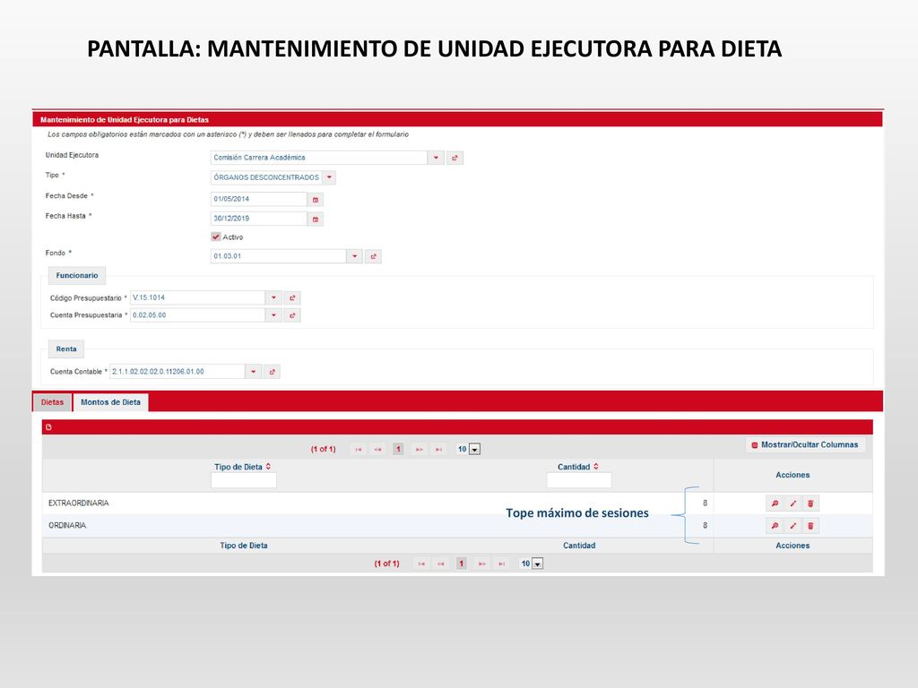
Task: Edit the ORDINARIA row
Action: pyautogui.click(x=792, y=525)
